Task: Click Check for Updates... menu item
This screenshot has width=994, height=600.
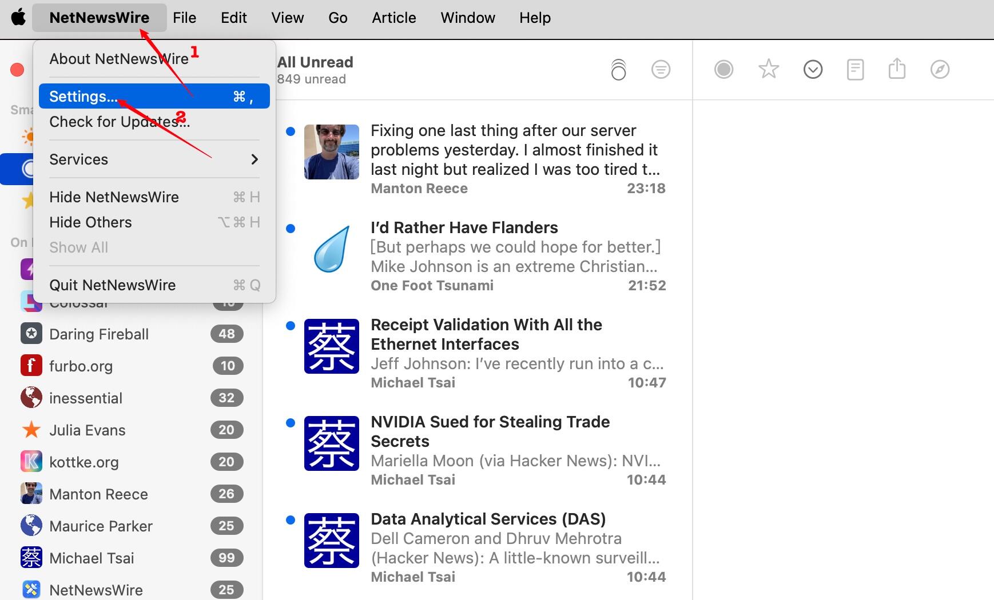Action: pos(120,122)
